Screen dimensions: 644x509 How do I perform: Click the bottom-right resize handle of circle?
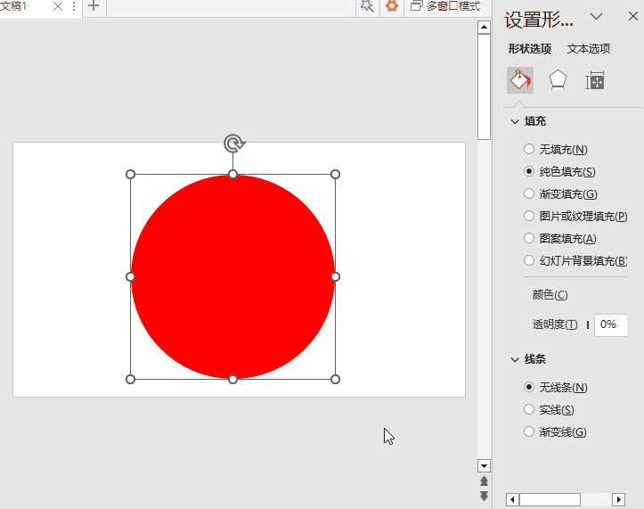[x=335, y=379]
